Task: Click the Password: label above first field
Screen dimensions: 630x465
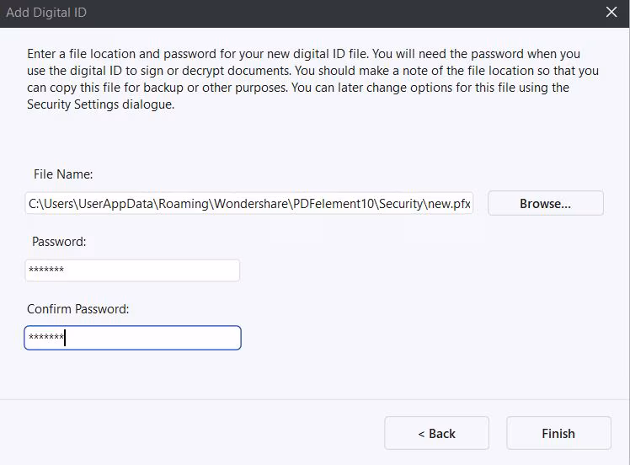Action: (59, 242)
